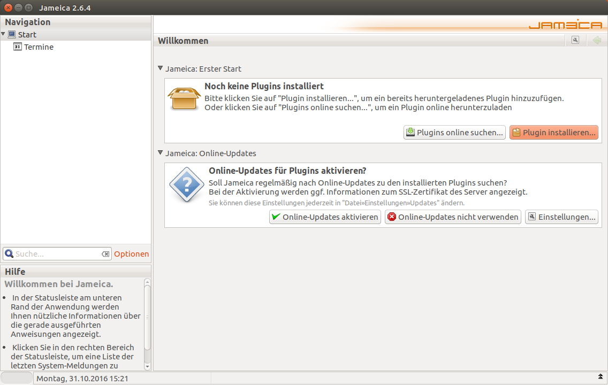Click the system messages arrow icon in status bar
This screenshot has height=385, width=608.
click(x=601, y=377)
